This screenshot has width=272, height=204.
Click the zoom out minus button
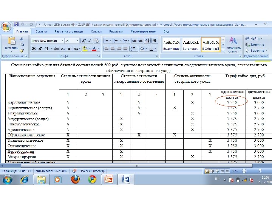click(x=244, y=171)
